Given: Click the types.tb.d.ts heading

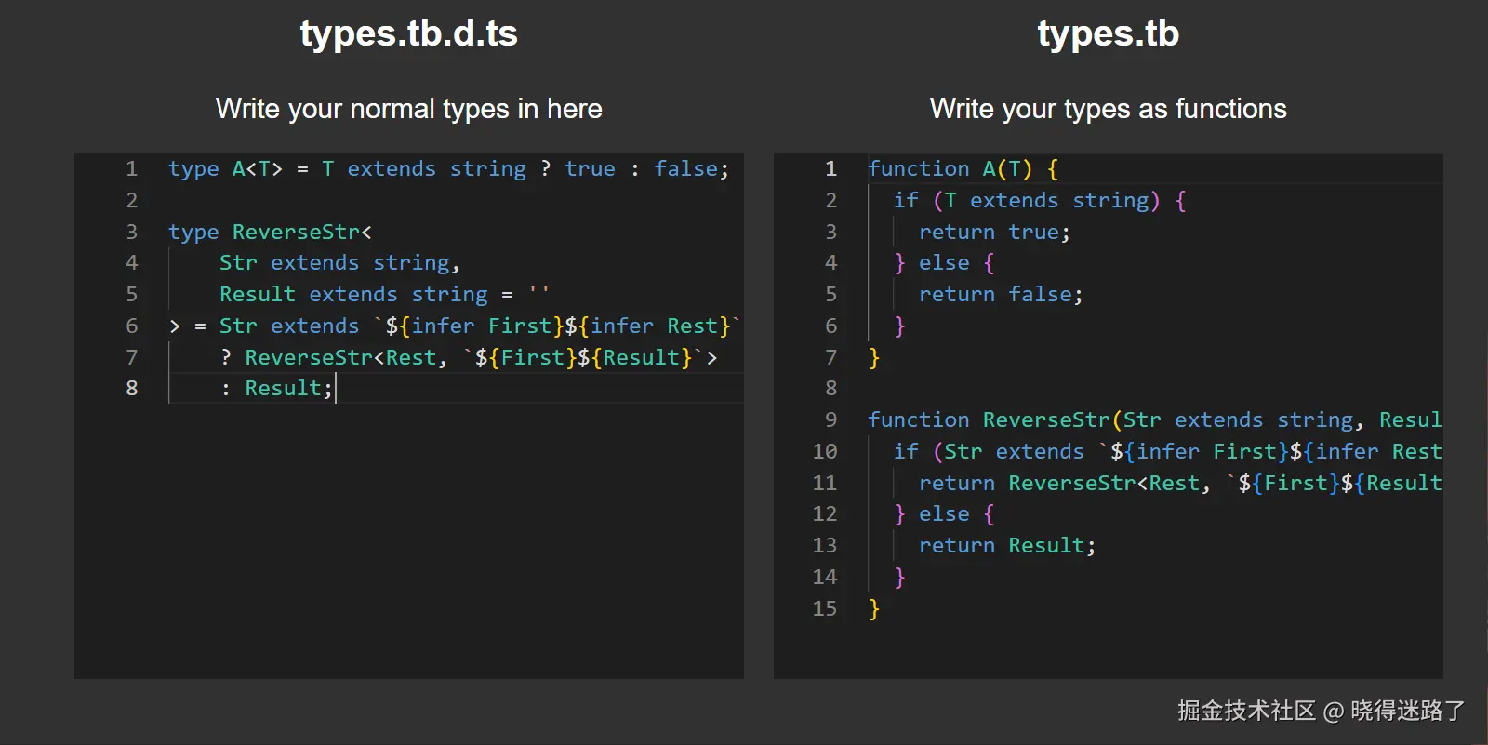Looking at the screenshot, I should (x=408, y=34).
